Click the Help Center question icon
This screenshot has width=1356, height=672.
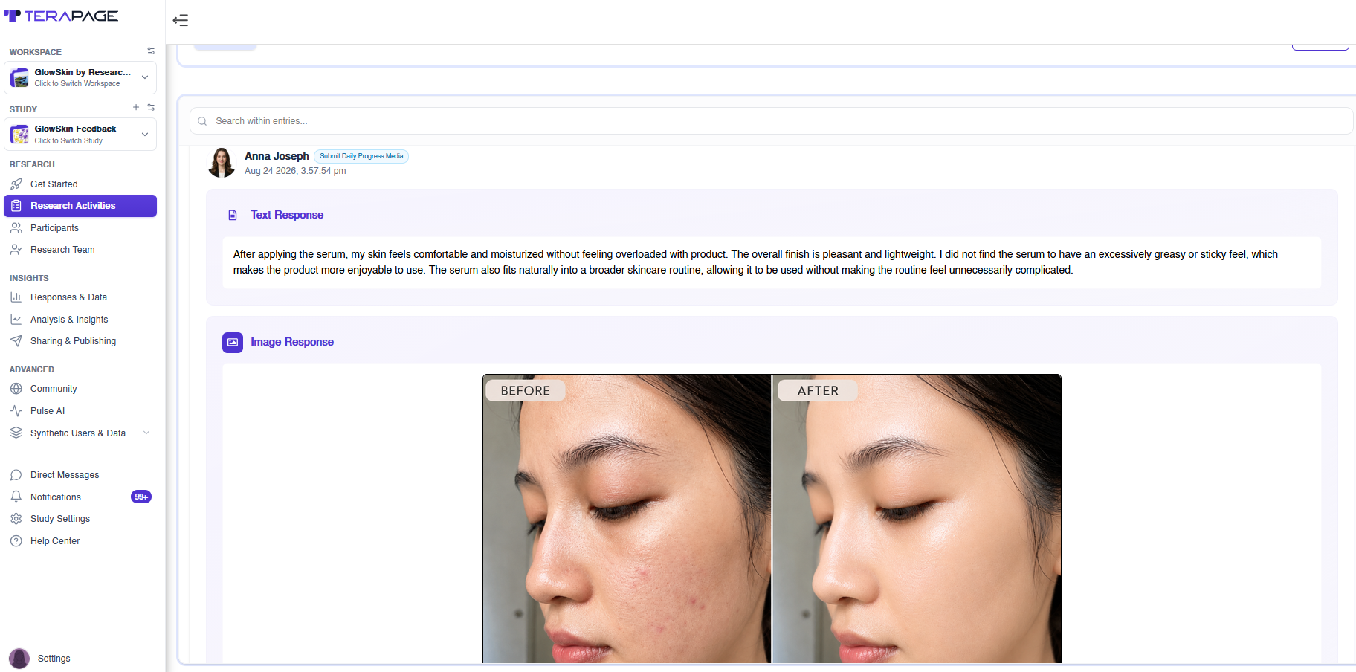coord(16,541)
